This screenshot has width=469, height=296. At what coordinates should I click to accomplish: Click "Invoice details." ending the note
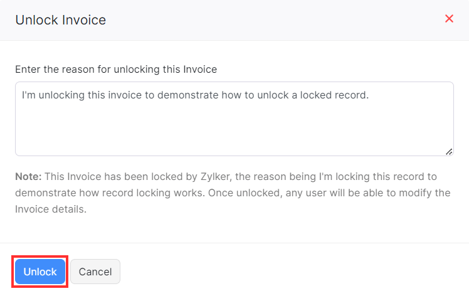click(50, 209)
